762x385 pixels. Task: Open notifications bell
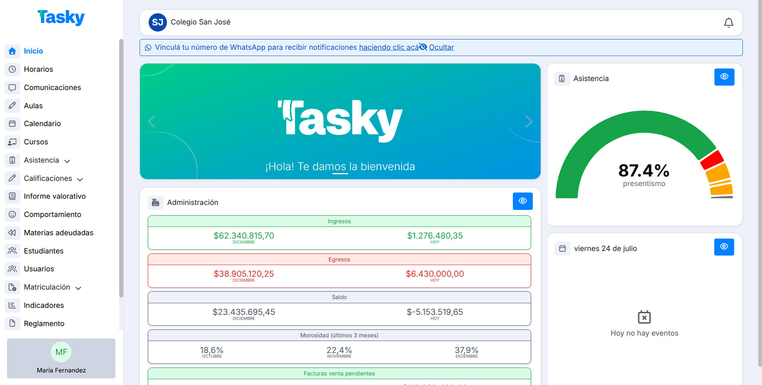[x=728, y=22]
